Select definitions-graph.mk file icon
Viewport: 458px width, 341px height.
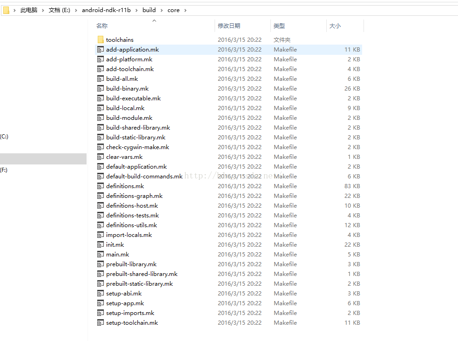pos(101,196)
